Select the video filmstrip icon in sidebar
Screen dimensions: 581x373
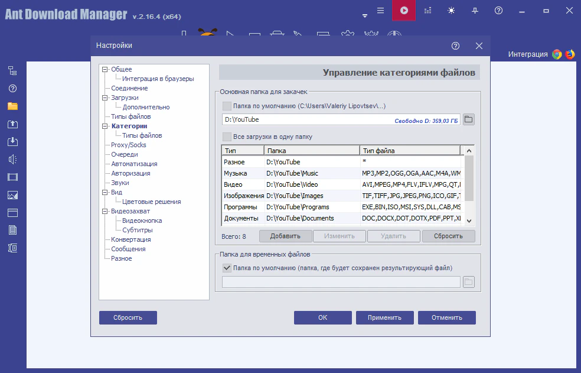[12, 177]
